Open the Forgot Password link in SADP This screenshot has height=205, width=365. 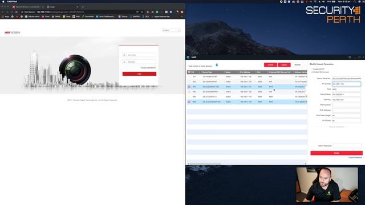point(355,158)
